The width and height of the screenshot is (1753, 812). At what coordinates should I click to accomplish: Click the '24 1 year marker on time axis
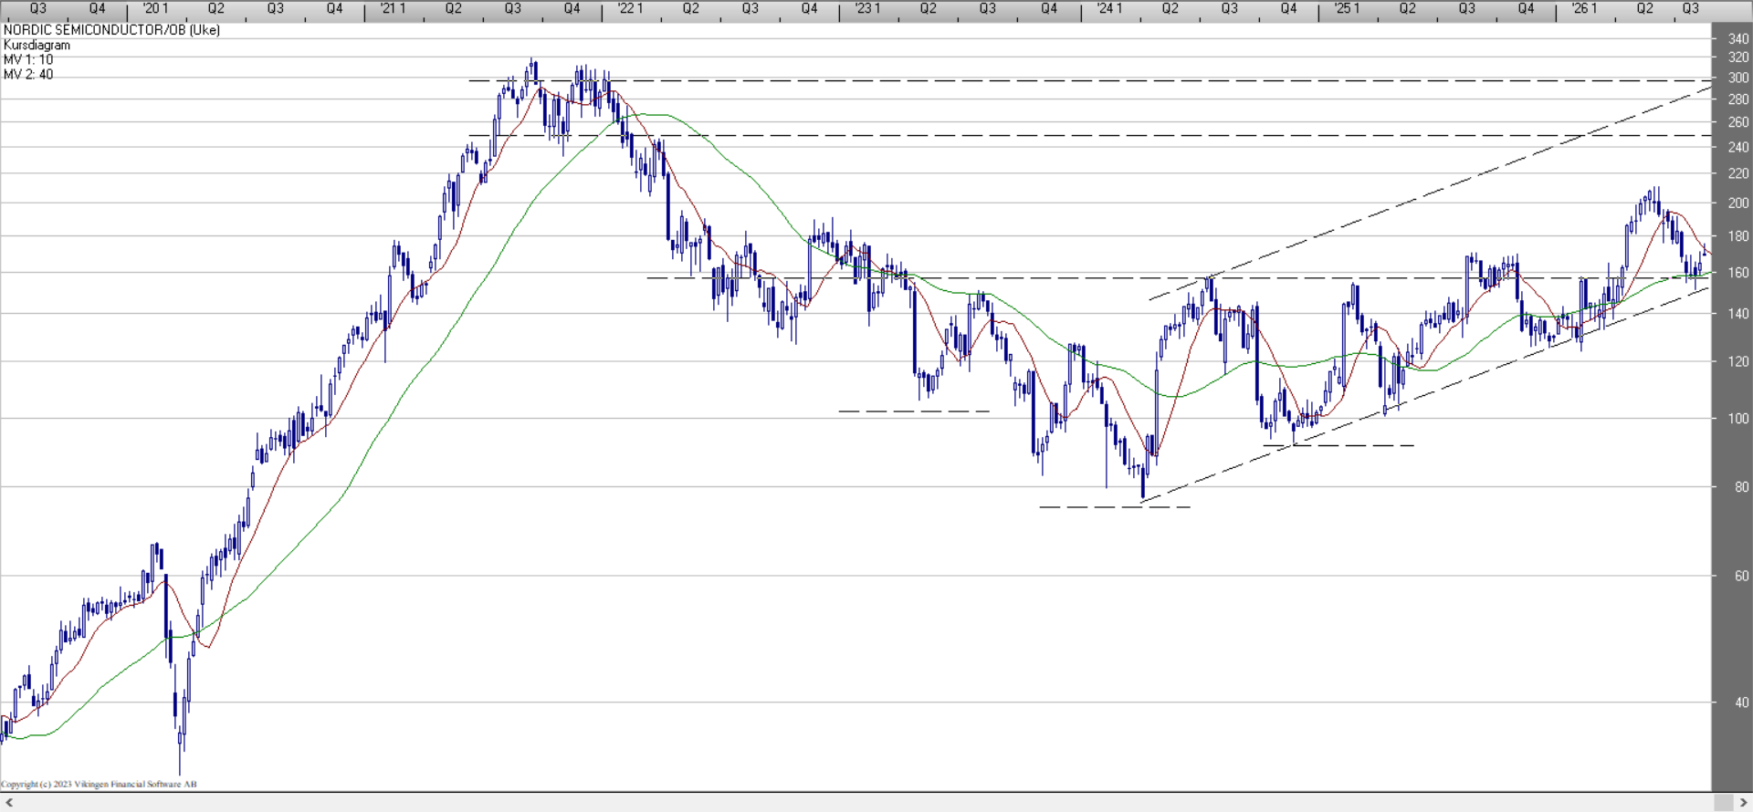[x=1109, y=8]
